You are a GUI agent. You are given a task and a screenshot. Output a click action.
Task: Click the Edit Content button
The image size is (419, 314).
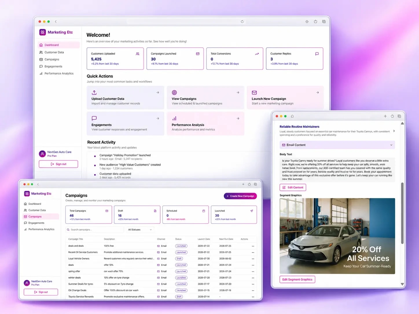(x=293, y=187)
